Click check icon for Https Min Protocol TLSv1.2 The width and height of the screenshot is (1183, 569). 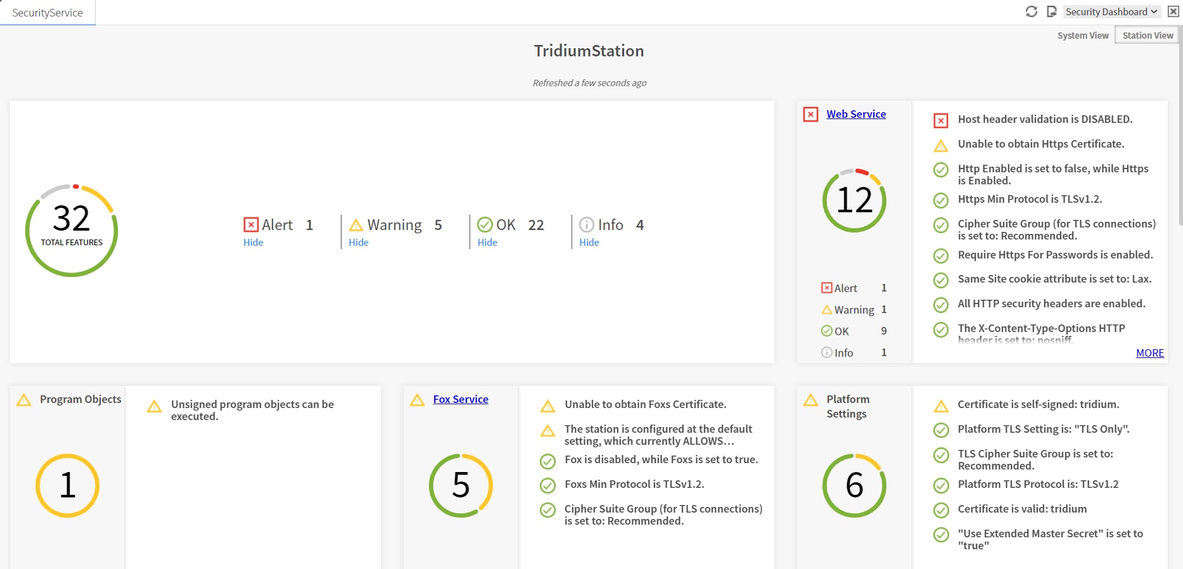tap(941, 200)
